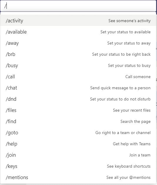Select the /join command
The image size is (157, 185).
pyautogui.click(x=78, y=155)
